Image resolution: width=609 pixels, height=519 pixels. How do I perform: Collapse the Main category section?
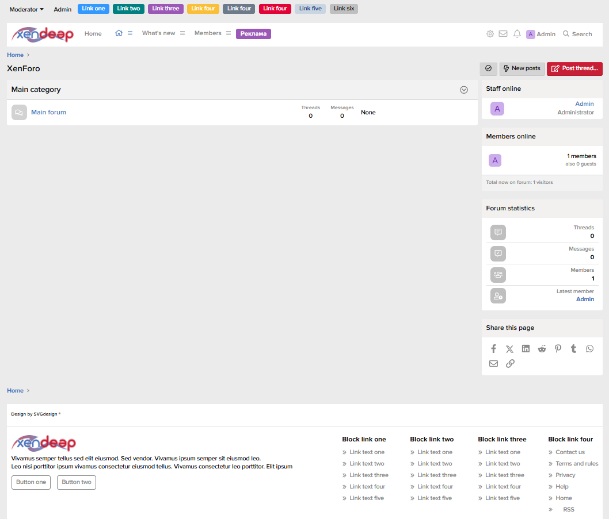(x=464, y=90)
